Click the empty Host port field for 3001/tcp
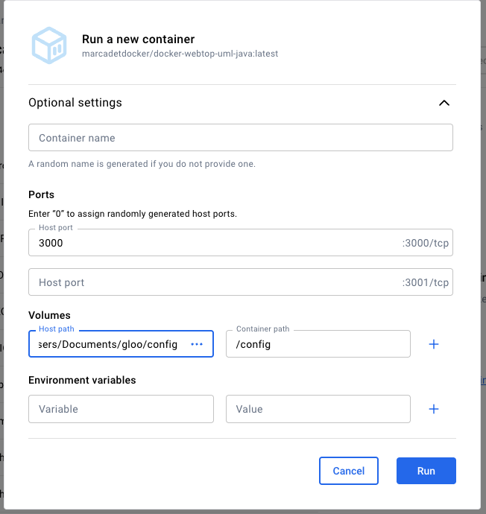Screen dimensions: 486x514 212,282
